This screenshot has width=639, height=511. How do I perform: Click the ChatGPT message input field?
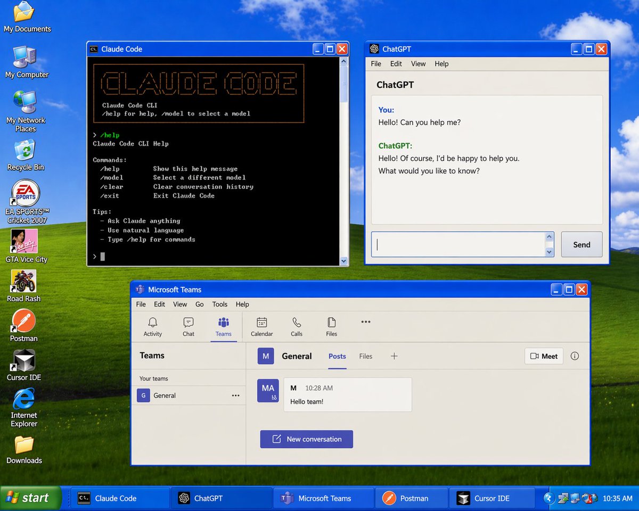[x=458, y=244]
